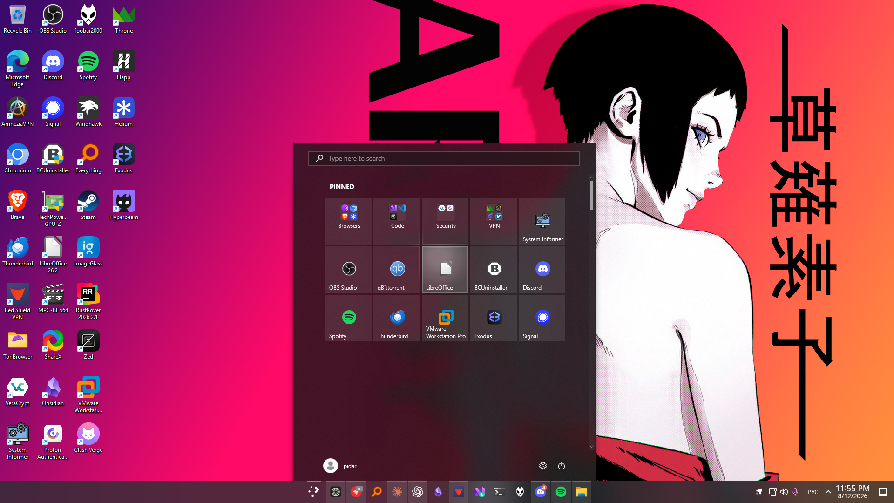
Task: Open the volume control in the tray
Action: click(x=784, y=492)
